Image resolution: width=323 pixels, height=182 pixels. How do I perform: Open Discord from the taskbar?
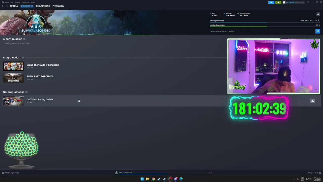[176, 179]
